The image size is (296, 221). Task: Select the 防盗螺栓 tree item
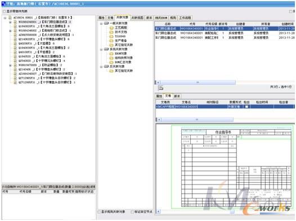click(x=39, y=65)
